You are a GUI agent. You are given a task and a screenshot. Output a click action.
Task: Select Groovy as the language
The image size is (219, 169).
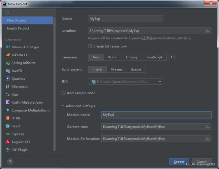tap(131, 57)
